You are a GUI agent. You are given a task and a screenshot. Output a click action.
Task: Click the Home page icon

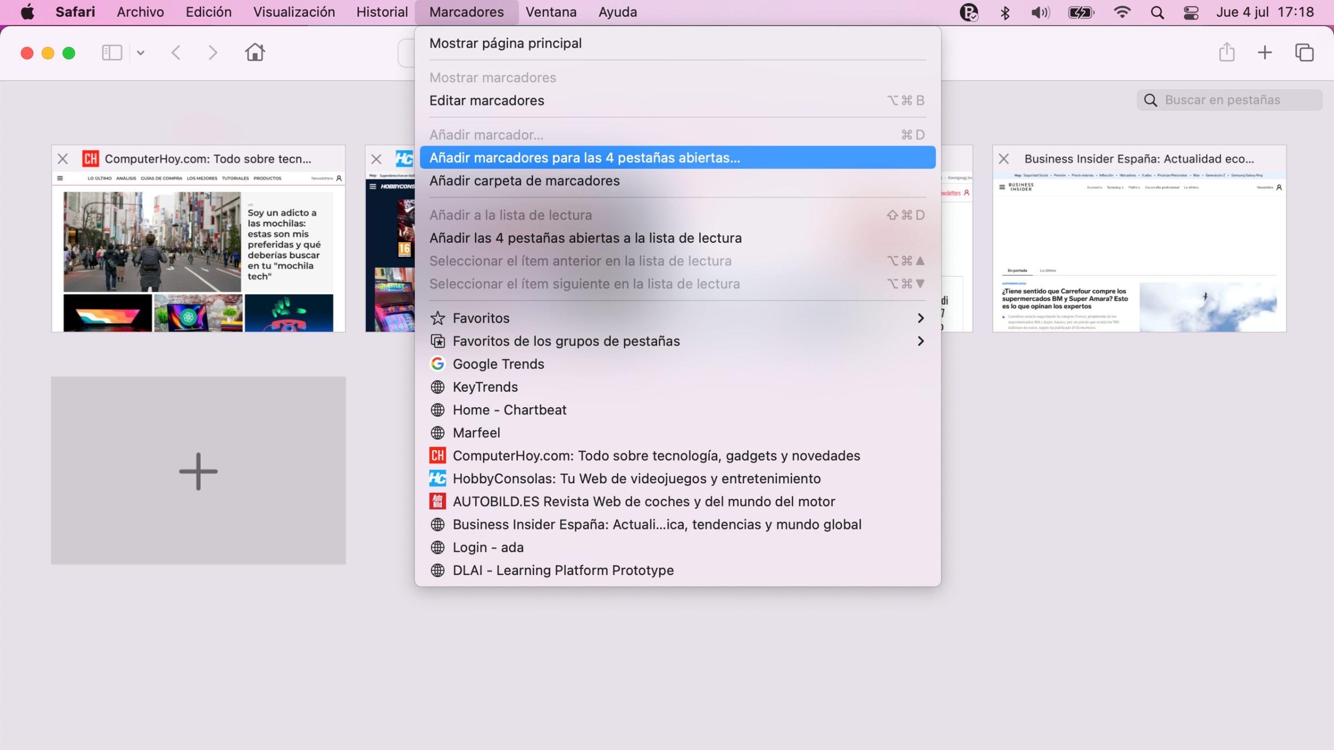point(255,52)
